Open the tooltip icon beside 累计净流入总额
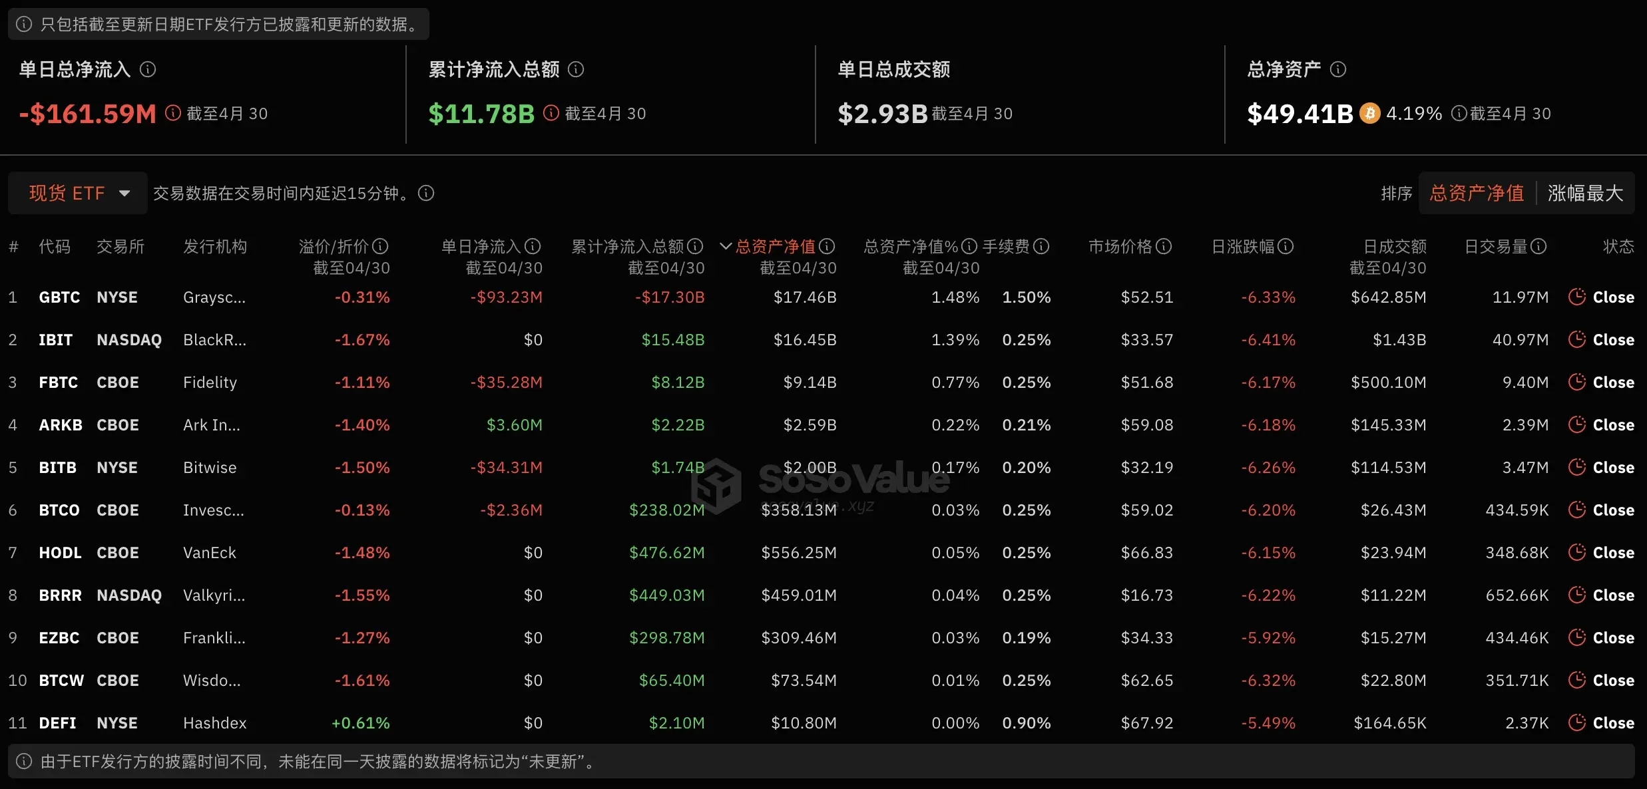The image size is (1647, 789). [x=577, y=69]
